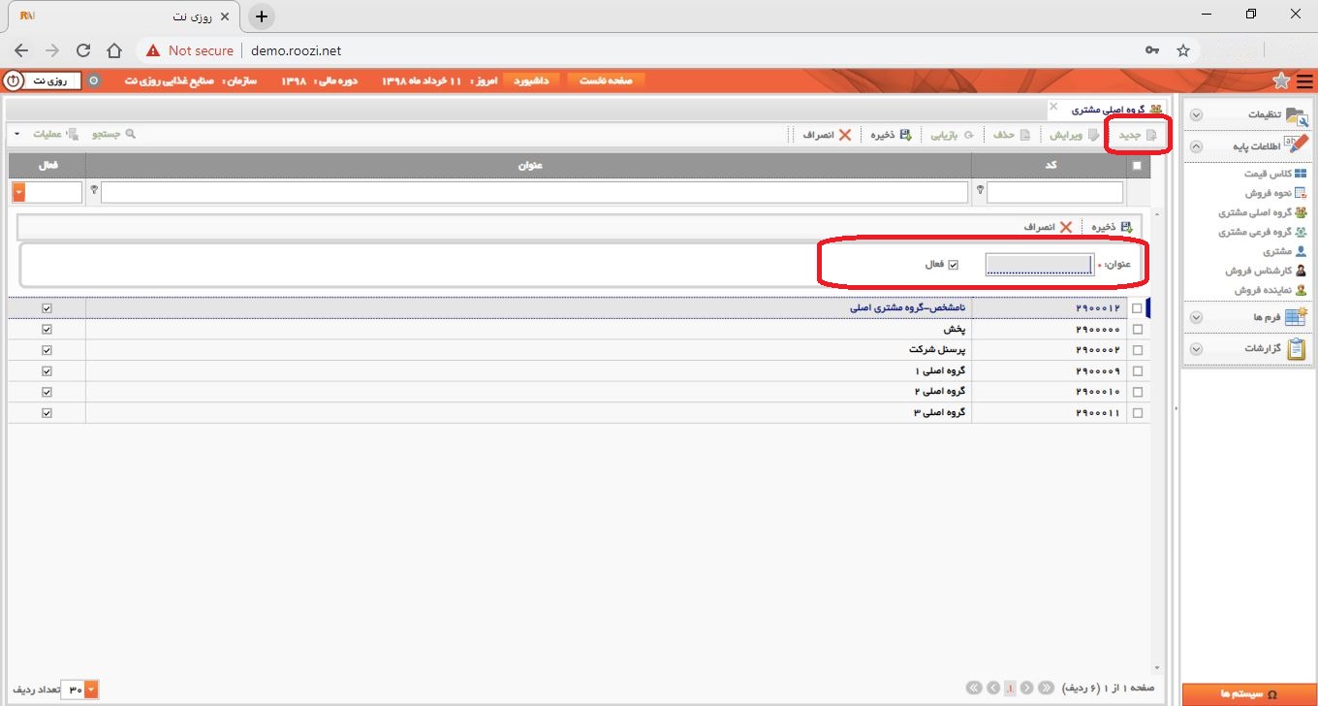Click the hamburger menu icon at the top right

click(x=1304, y=80)
